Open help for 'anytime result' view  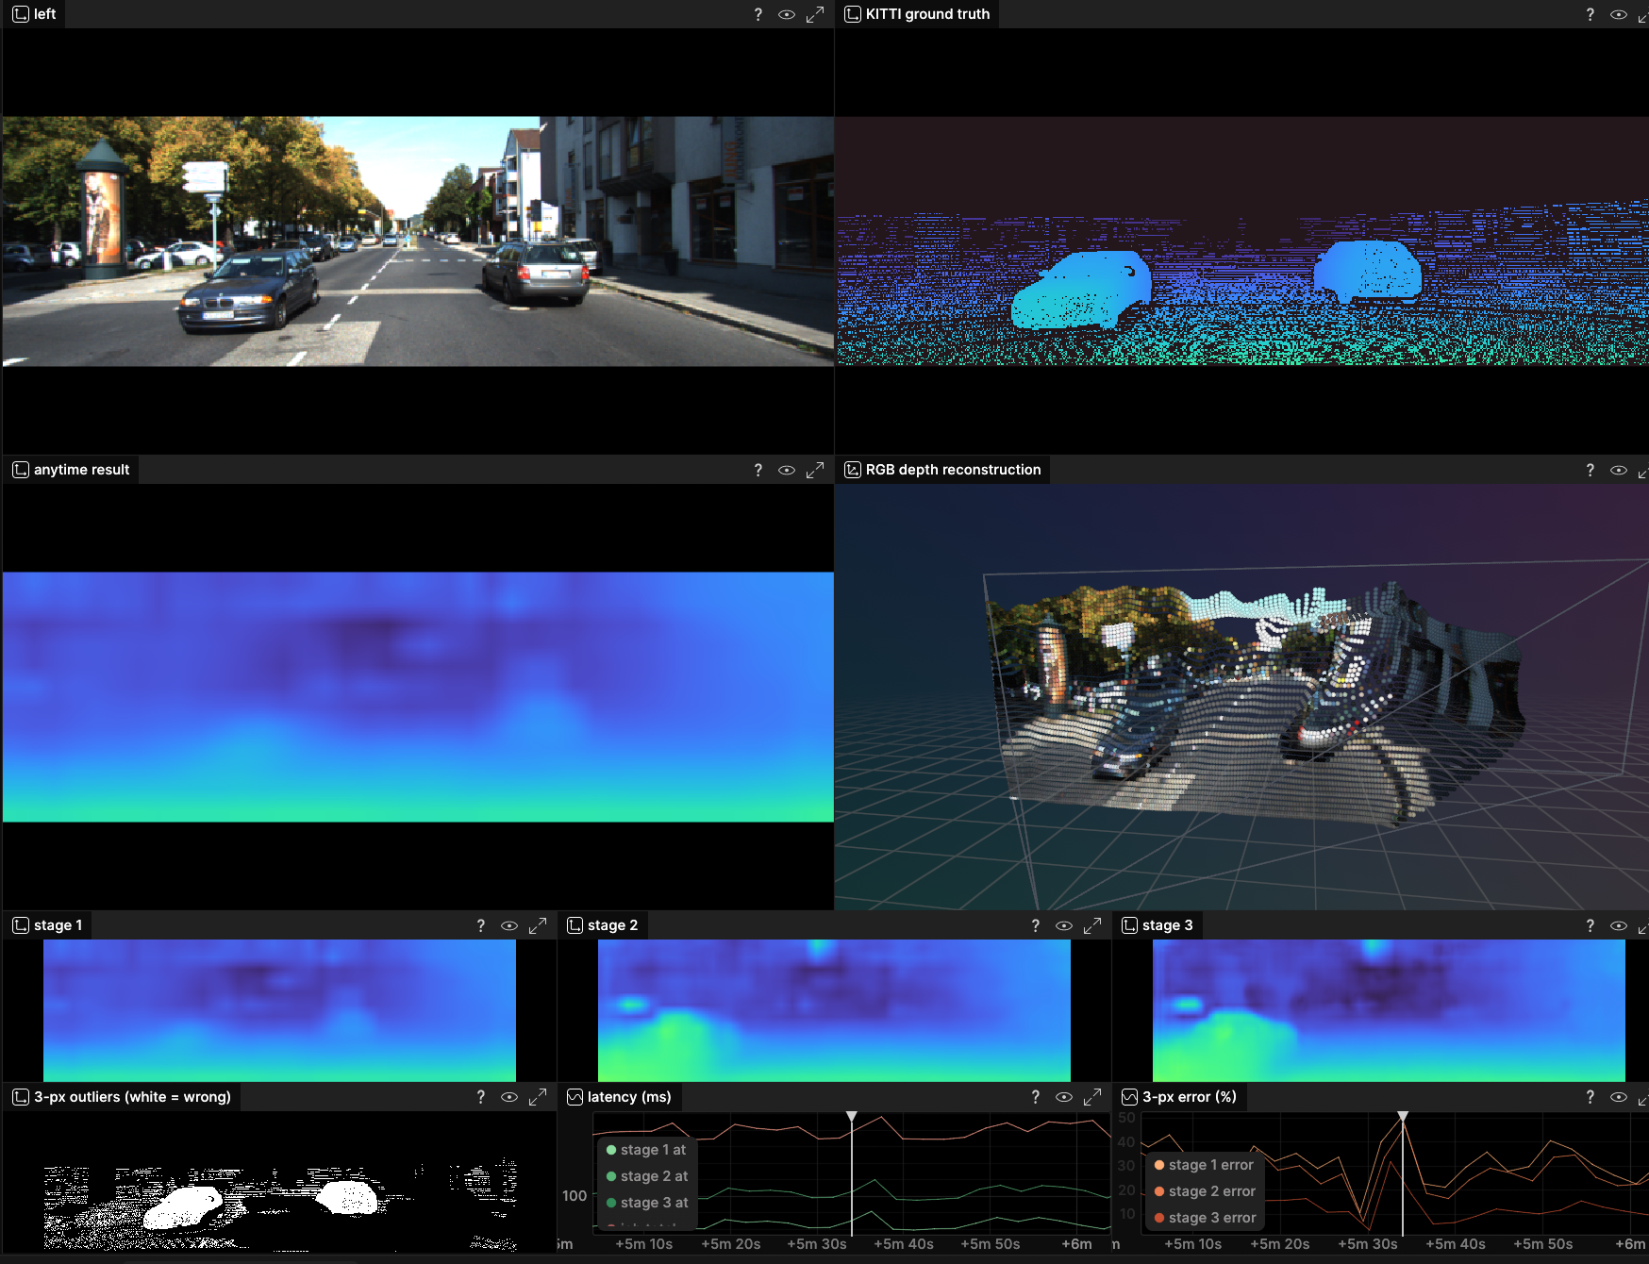point(758,470)
